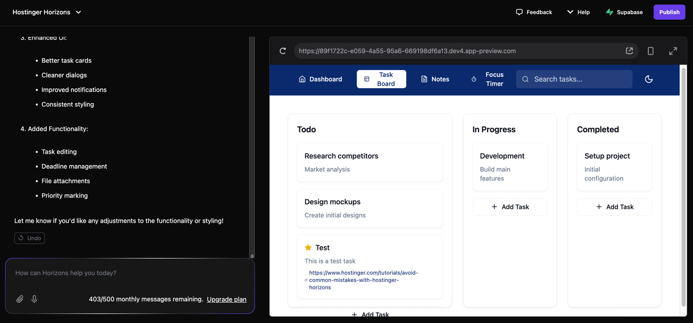Undo the last change
This screenshot has width=693, height=323.
pyautogui.click(x=29, y=238)
